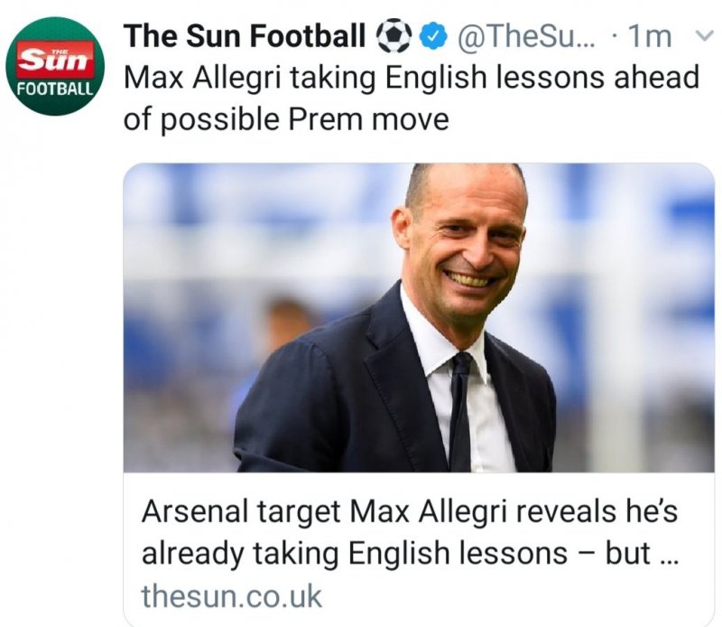Image resolution: width=722 pixels, height=627 pixels.
Task: Open The Sun Football account name
Action: (244, 36)
